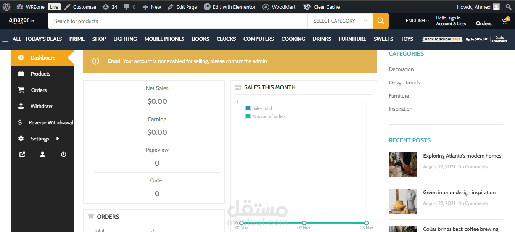Click the visit store external-link icon

point(22,155)
